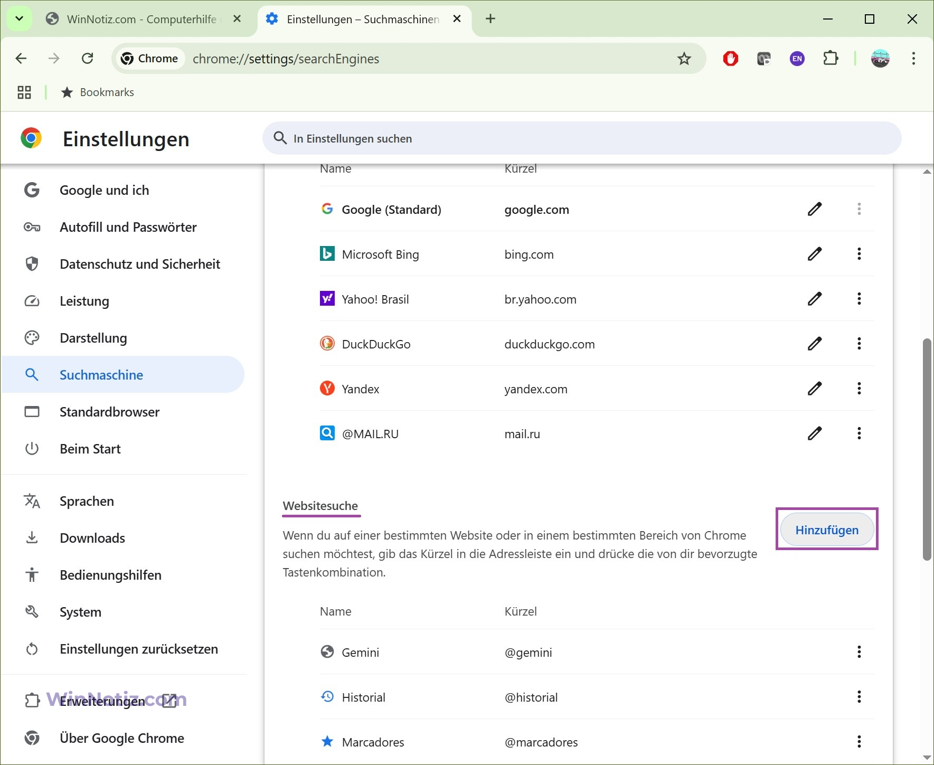
Task: Open Autofill und Passwörter section
Action: (x=123, y=227)
